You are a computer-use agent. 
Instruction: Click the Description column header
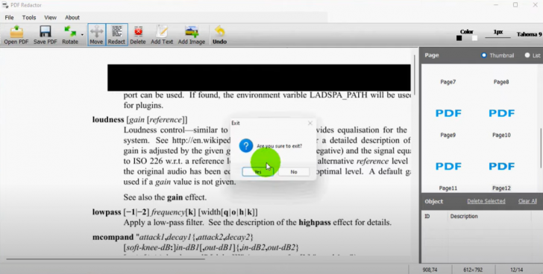[464, 217]
